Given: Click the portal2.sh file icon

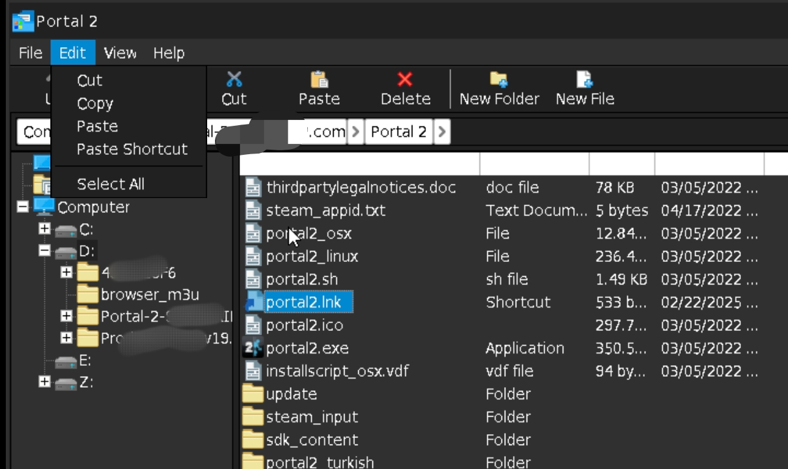Looking at the screenshot, I should point(253,279).
